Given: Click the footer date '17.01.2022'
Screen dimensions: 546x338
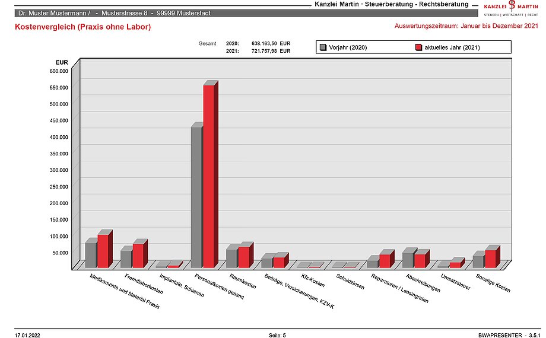Looking at the screenshot, I should 27,335.
